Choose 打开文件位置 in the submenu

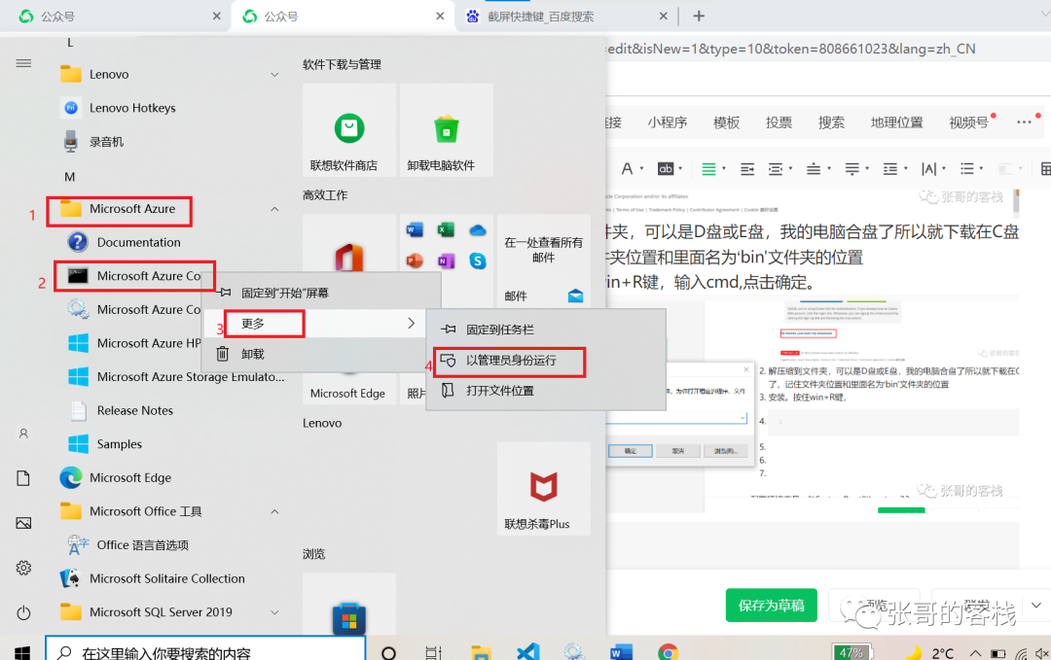pos(546,390)
